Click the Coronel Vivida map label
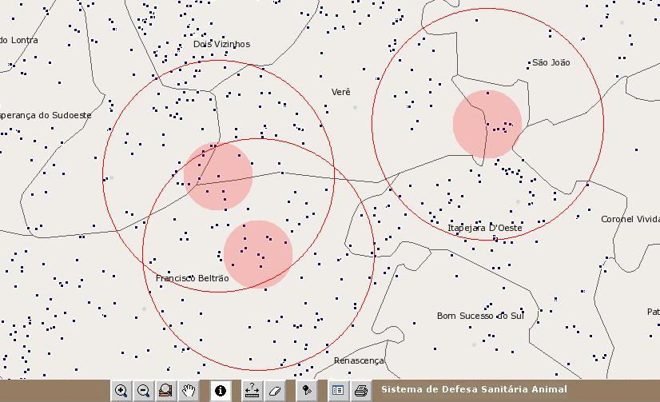The width and height of the screenshot is (660, 402). click(x=630, y=219)
